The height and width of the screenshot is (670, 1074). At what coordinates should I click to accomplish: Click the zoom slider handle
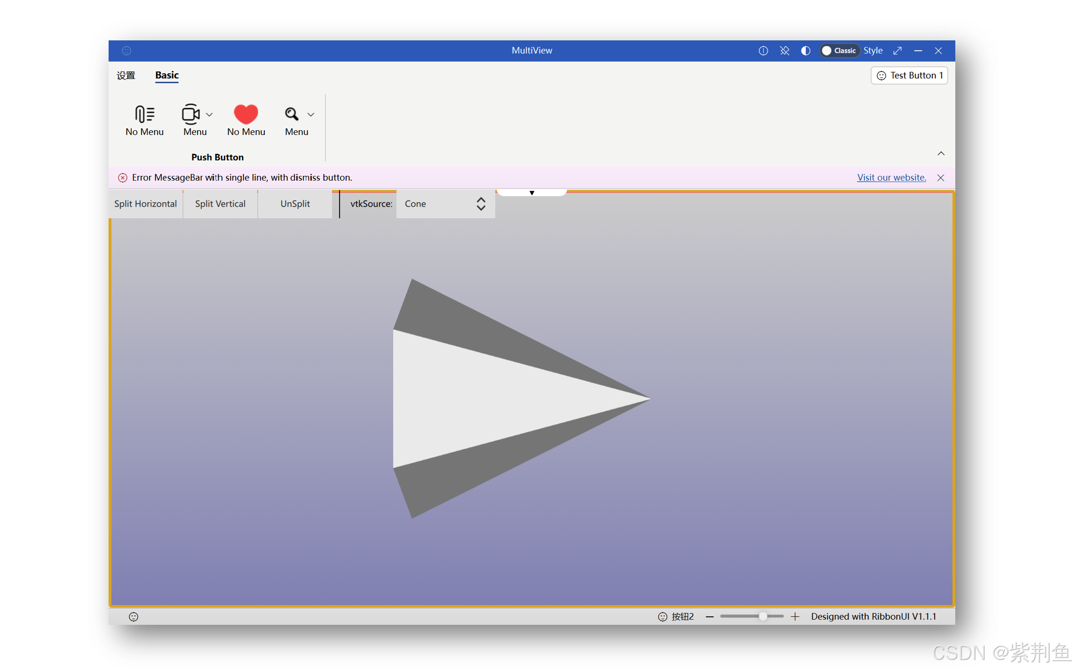click(x=763, y=616)
